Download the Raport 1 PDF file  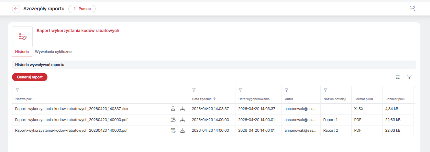(183, 120)
